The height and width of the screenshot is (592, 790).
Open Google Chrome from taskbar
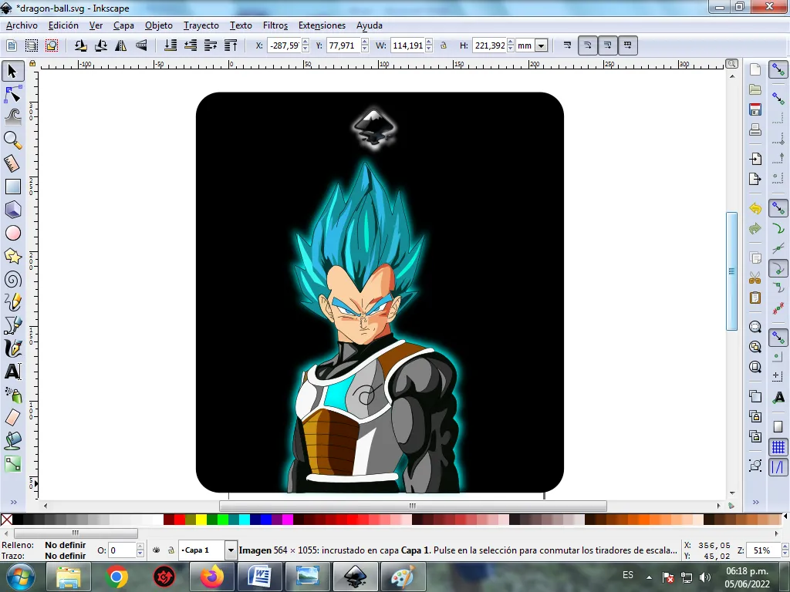pyautogui.click(x=116, y=577)
